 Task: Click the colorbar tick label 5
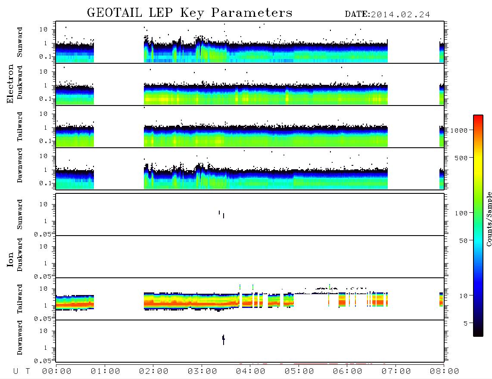click(466, 323)
